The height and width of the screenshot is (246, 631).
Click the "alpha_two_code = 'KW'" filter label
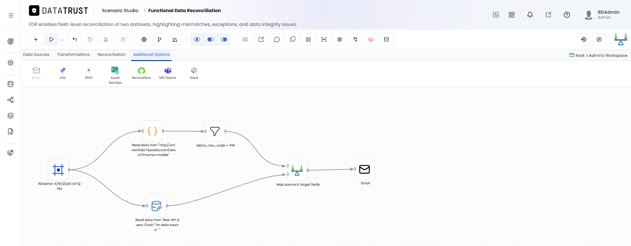216,145
